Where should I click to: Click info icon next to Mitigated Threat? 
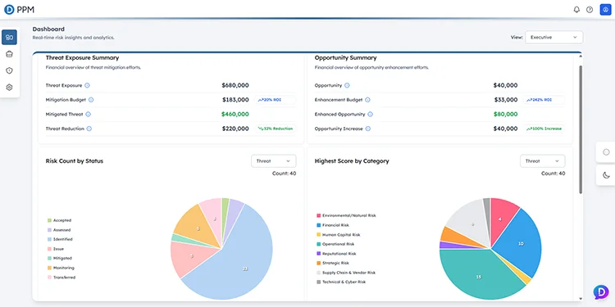(89, 115)
